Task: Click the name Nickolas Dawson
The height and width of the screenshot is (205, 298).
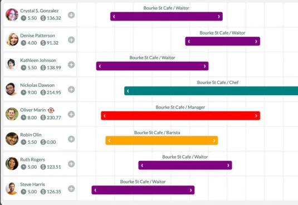Action: [x=37, y=85]
